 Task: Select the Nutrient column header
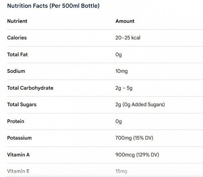pyautogui.click(x=17, y=21)
